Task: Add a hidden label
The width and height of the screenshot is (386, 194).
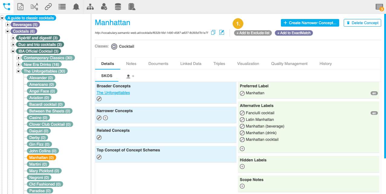Action: (242, 167)
